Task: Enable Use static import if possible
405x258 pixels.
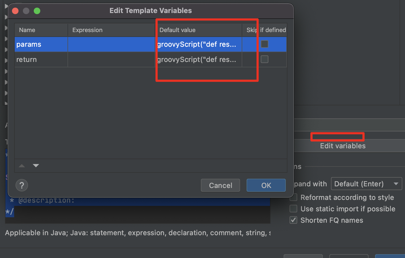Action: [x=293, y=209]
